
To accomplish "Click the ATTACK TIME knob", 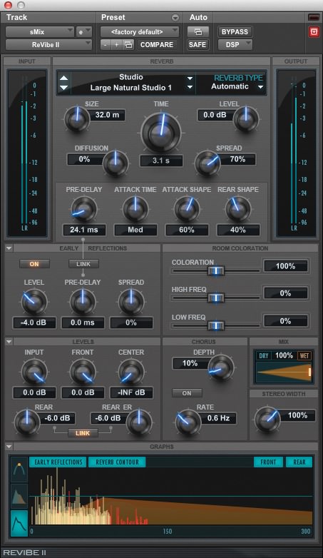I will 135,209.
